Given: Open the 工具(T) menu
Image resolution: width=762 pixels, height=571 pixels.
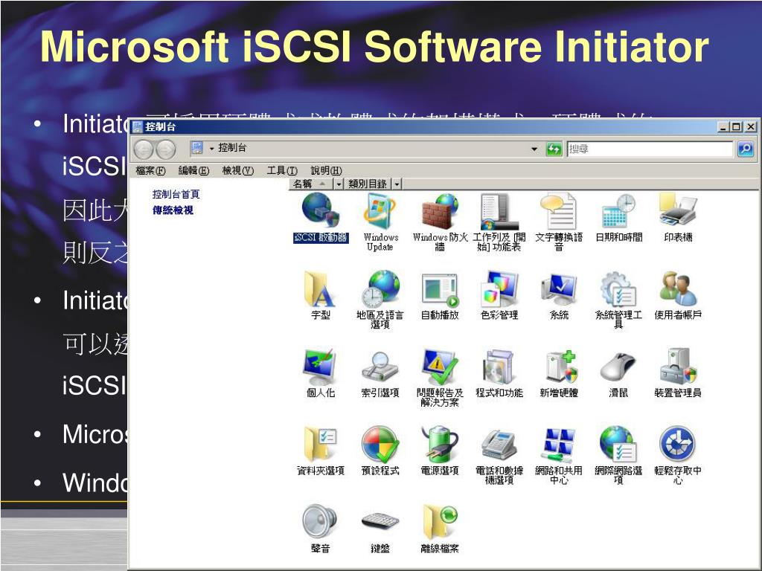Looking at the screenshot, I should [x=282, y=170].
